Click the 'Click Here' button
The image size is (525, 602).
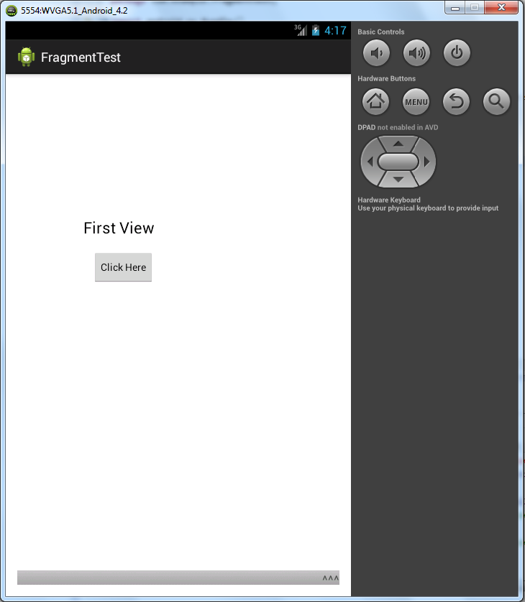click(124, 267)
